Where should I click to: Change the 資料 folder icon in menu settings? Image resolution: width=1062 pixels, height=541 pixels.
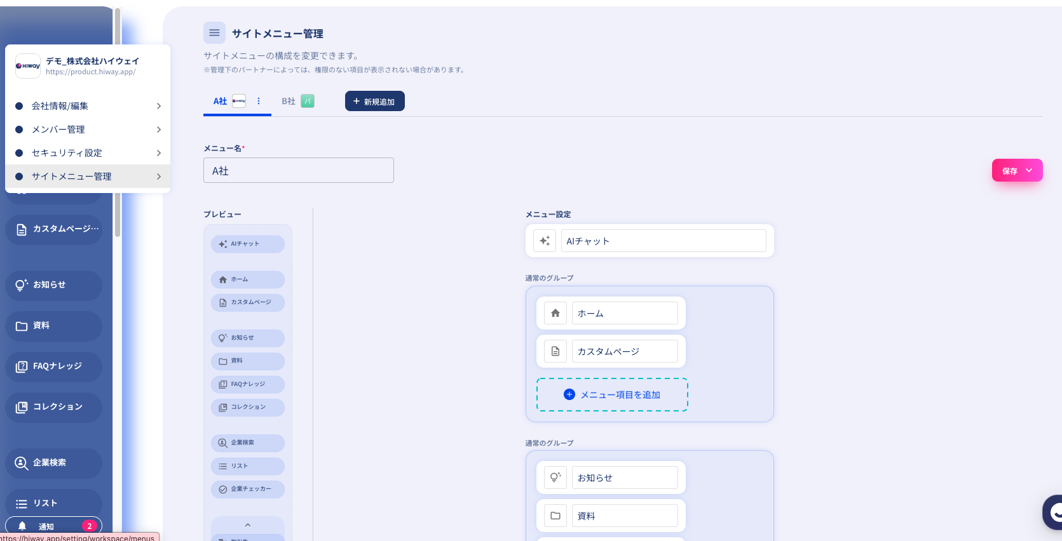click(555, 516)
